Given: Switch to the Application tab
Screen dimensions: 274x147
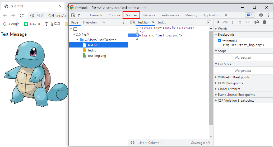Looking at the screenshot, I should (211, 15).
